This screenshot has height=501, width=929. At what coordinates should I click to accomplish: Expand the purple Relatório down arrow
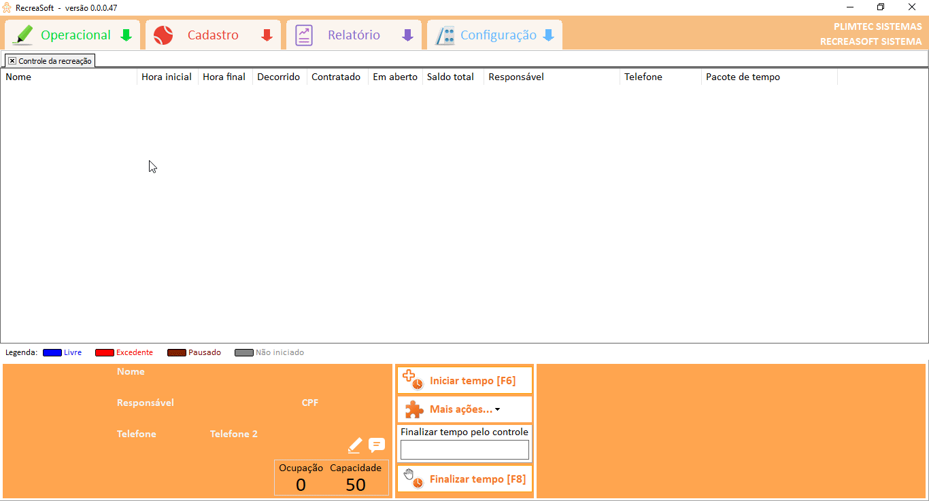click(x=408, y=35)
